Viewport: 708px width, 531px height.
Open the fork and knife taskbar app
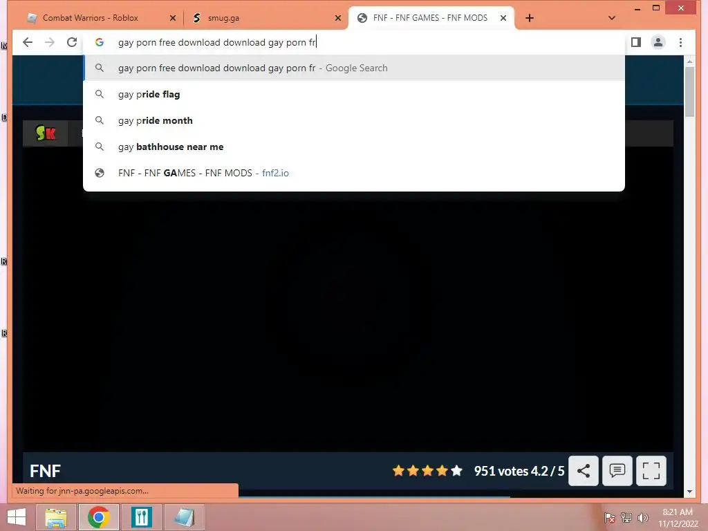point(141,517)
